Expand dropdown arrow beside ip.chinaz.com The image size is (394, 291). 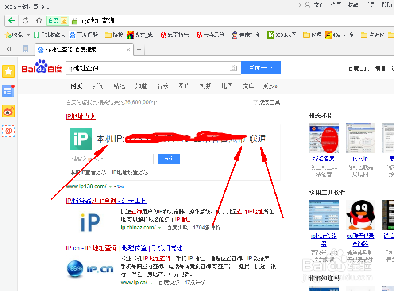pyautogui.click(x=159, y=228)
